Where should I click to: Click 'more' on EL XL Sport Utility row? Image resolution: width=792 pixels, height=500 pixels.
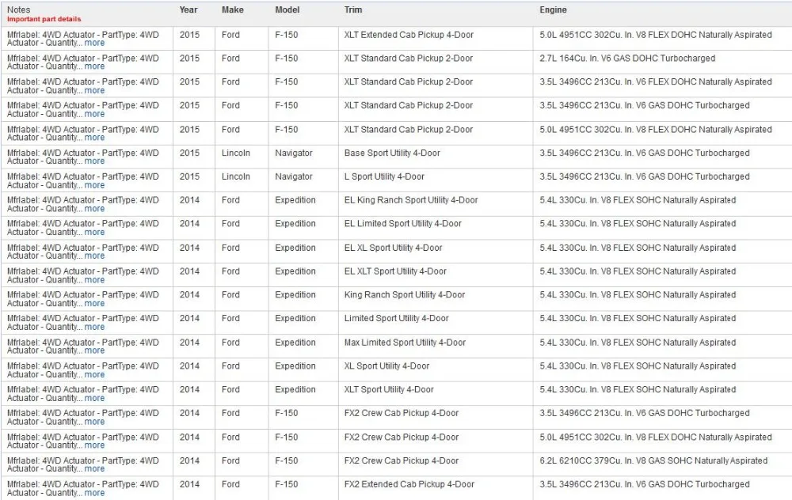point(94,256)
